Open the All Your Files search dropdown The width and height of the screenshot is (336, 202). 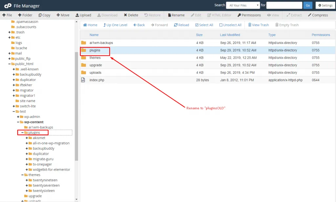point(243,5)
